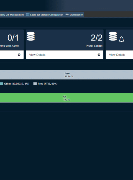This screenshot has width=133, height=180.
Task: Click the green Ok 100 % status bar
Action: (66, 98)
